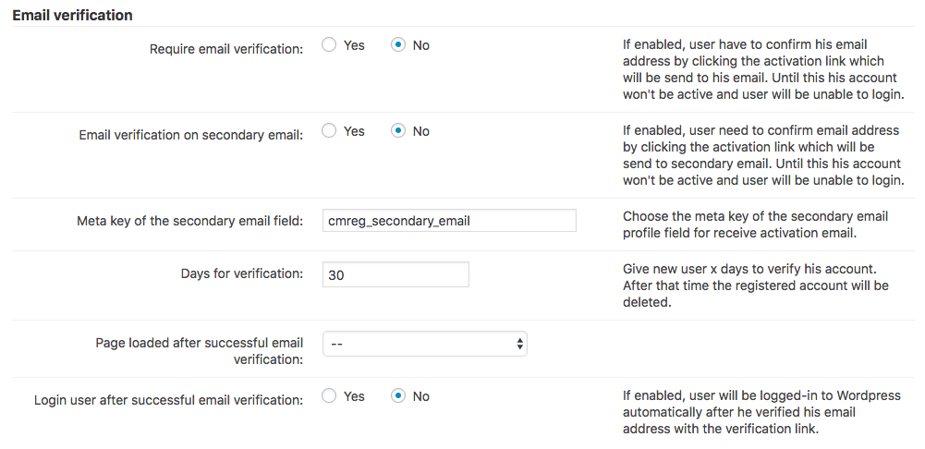Enable Require email verification with Yes
Screen dimensions: 925x449
(329, 45)
